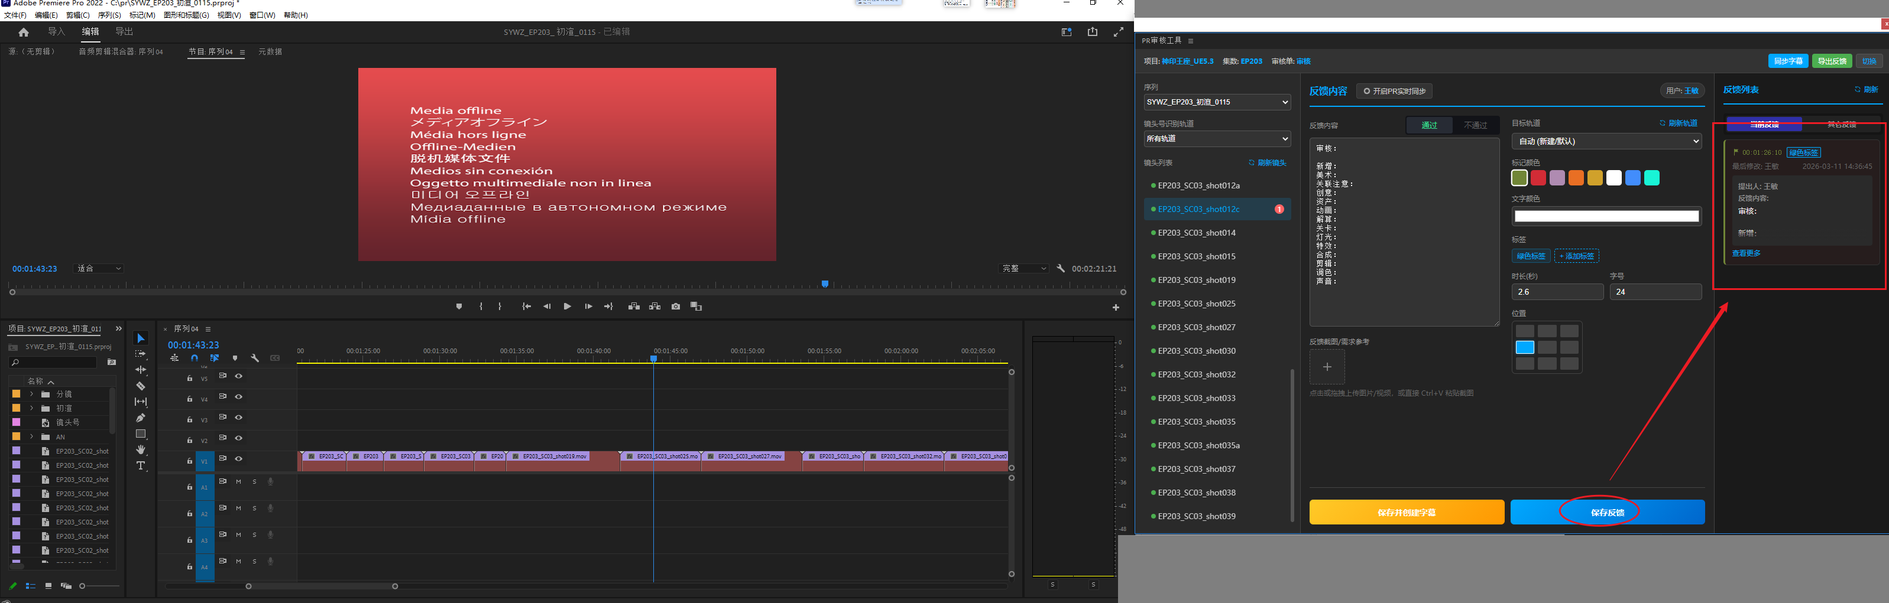Click the Export Frame camera icon

675,307
